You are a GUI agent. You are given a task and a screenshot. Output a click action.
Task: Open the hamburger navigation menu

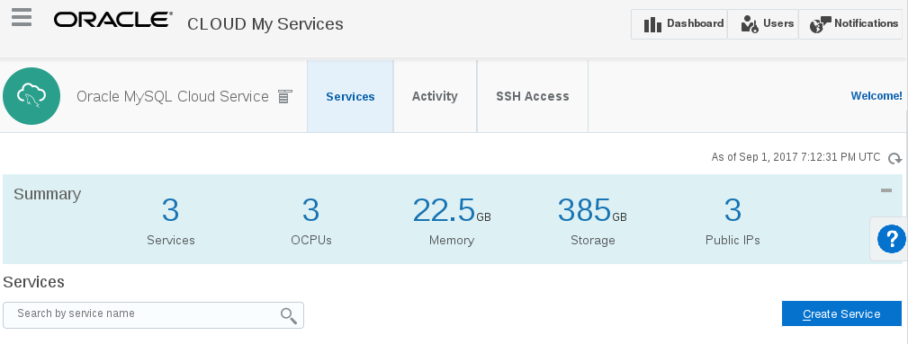tap(22, 17)
